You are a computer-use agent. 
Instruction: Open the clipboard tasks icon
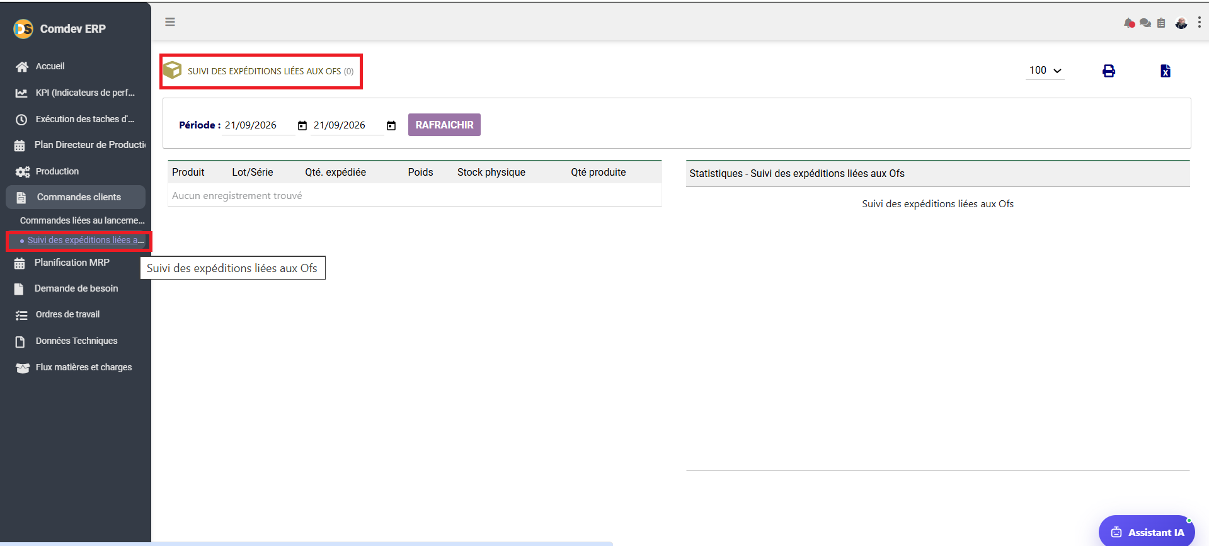point(1161,23)
